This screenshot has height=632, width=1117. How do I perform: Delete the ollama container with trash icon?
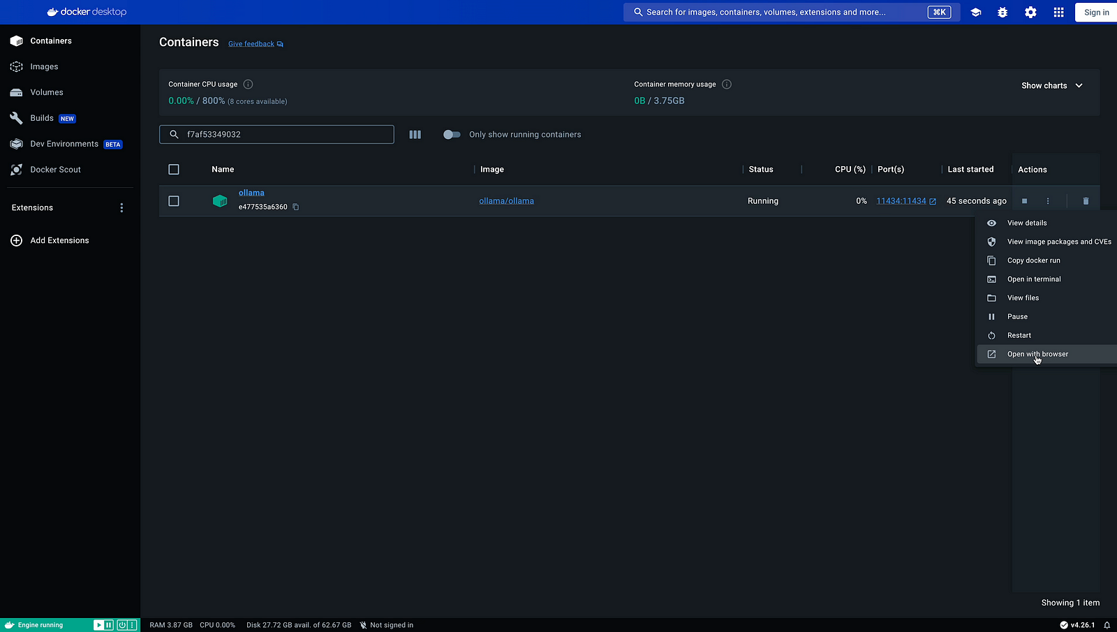(x=1086, y=201)
